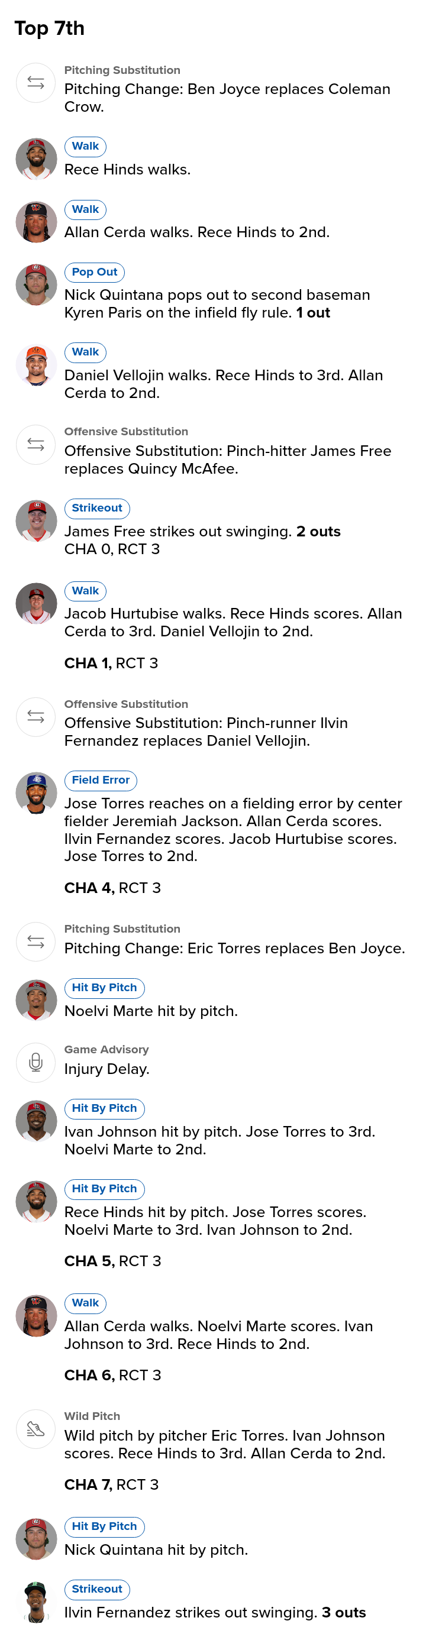Select the Walk tag for Jacob Hurtubise
Image resolution: width=426 pixels, height=1637 pixels.
85,590
